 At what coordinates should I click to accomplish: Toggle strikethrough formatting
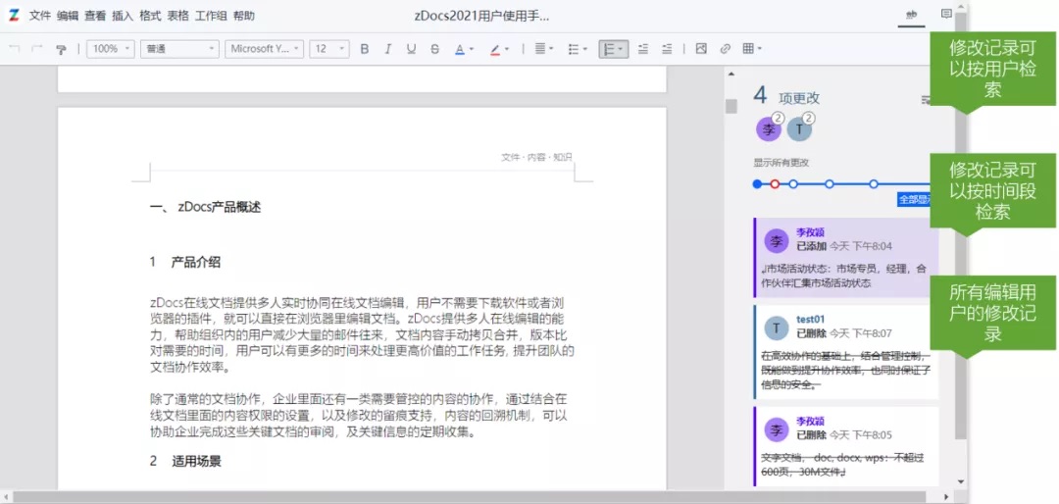pos(434,49)
